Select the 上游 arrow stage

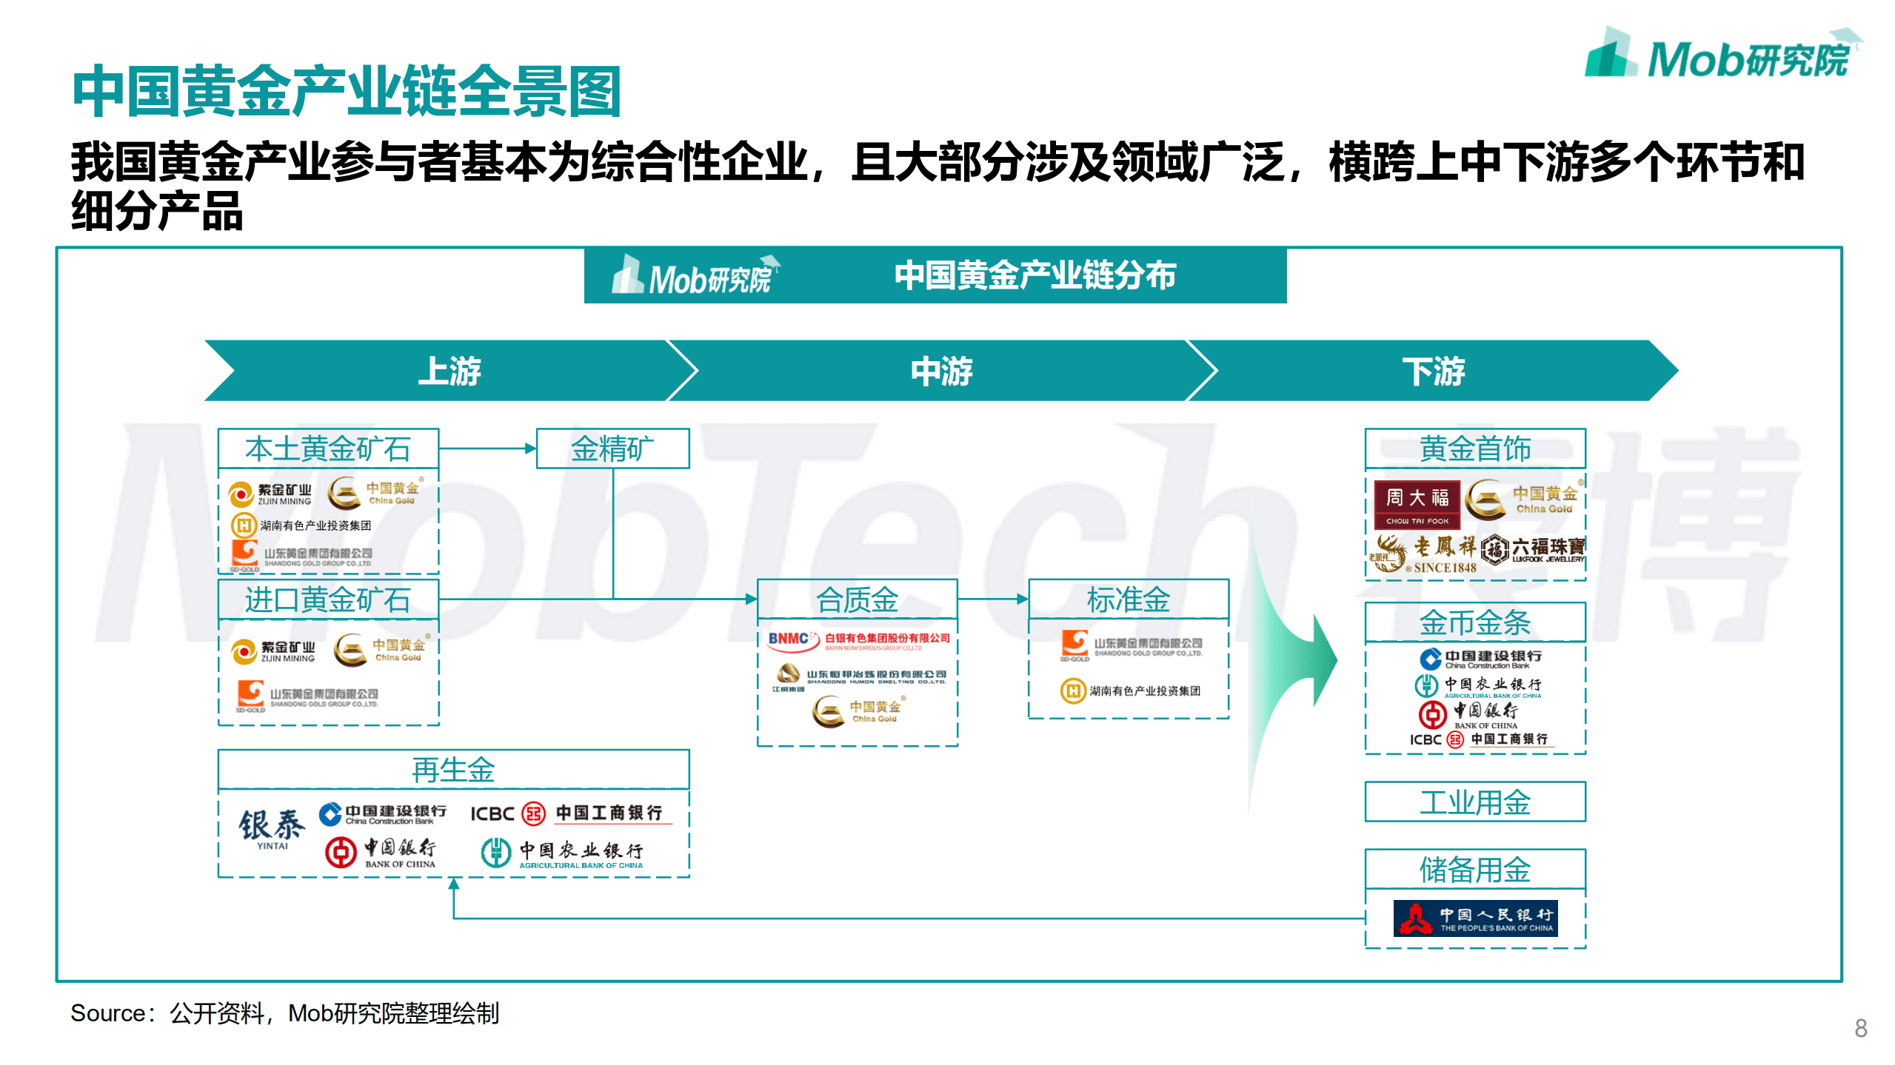pyautogui.click(x=449, y=371)
